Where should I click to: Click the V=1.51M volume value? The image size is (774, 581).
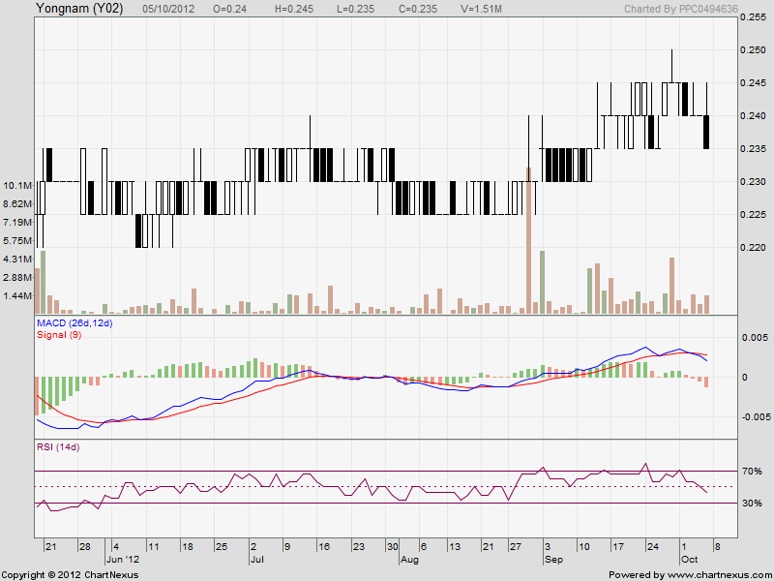[x=481, y=9]
